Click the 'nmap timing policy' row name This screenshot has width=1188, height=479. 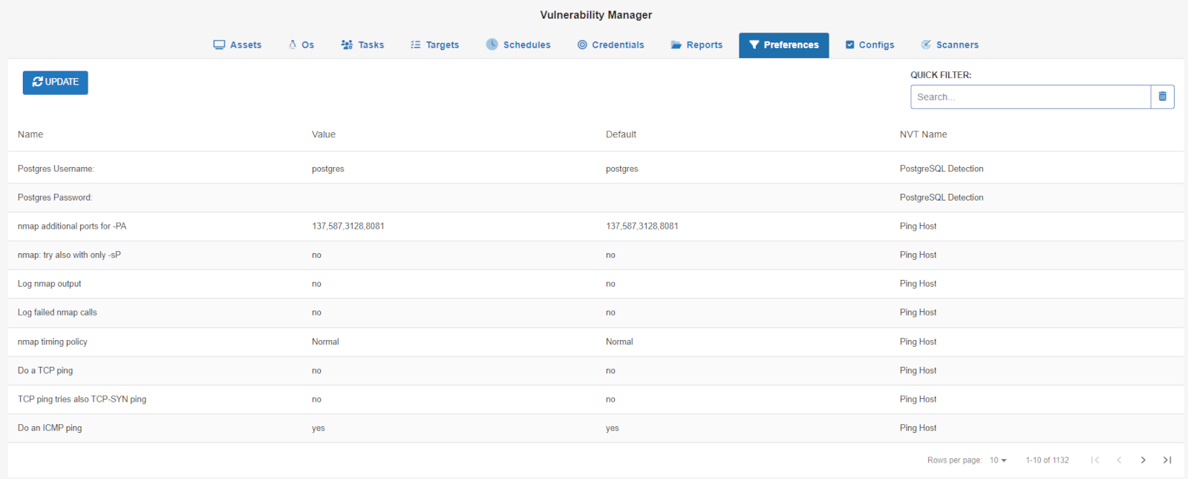pyautogui.click(x=53, y=342)
